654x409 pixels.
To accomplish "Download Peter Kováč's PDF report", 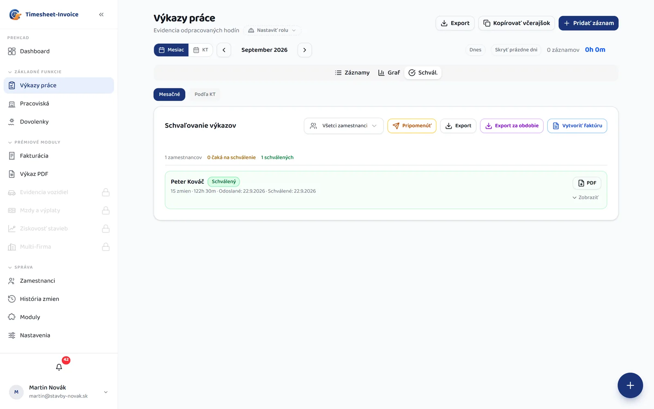I will tap(587, 183).
